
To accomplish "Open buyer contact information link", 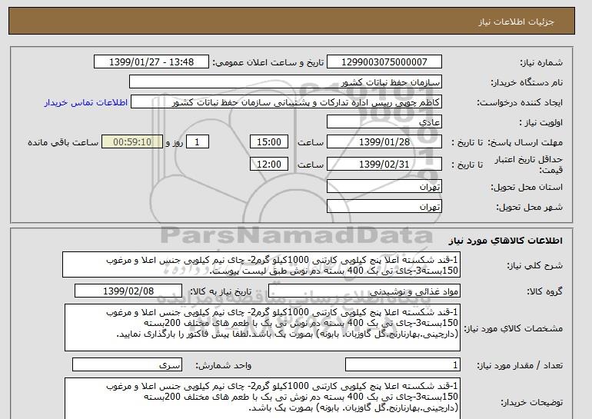I will (x=85, y=102).
